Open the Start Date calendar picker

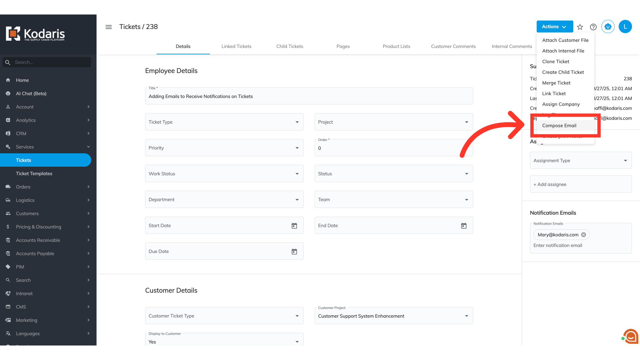tap(294, 226)
